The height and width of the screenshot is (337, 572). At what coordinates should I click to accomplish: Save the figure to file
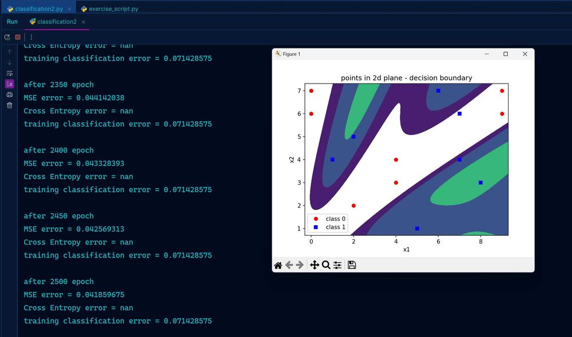[352, 265]
